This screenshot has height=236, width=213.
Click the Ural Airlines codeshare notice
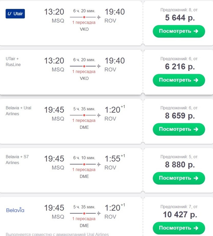(x=57, y=234)
